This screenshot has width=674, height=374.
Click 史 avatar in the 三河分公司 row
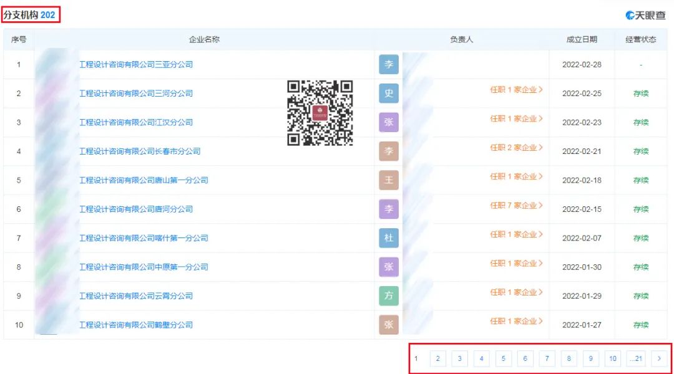(x=388, y=93)
